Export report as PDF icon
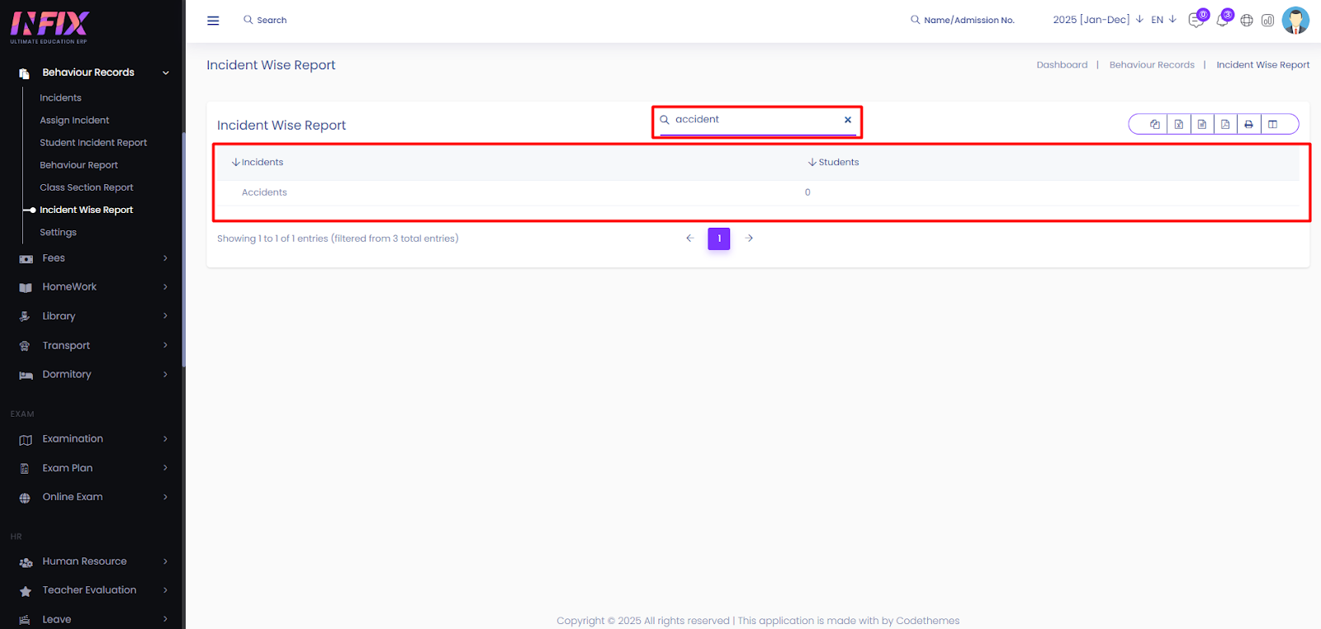The image size is (1321, 629). pyautogui.click(x=1225, y=125)
